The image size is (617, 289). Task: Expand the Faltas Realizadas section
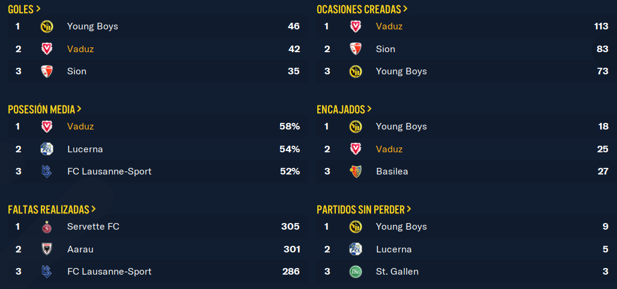tap(52, 209)
